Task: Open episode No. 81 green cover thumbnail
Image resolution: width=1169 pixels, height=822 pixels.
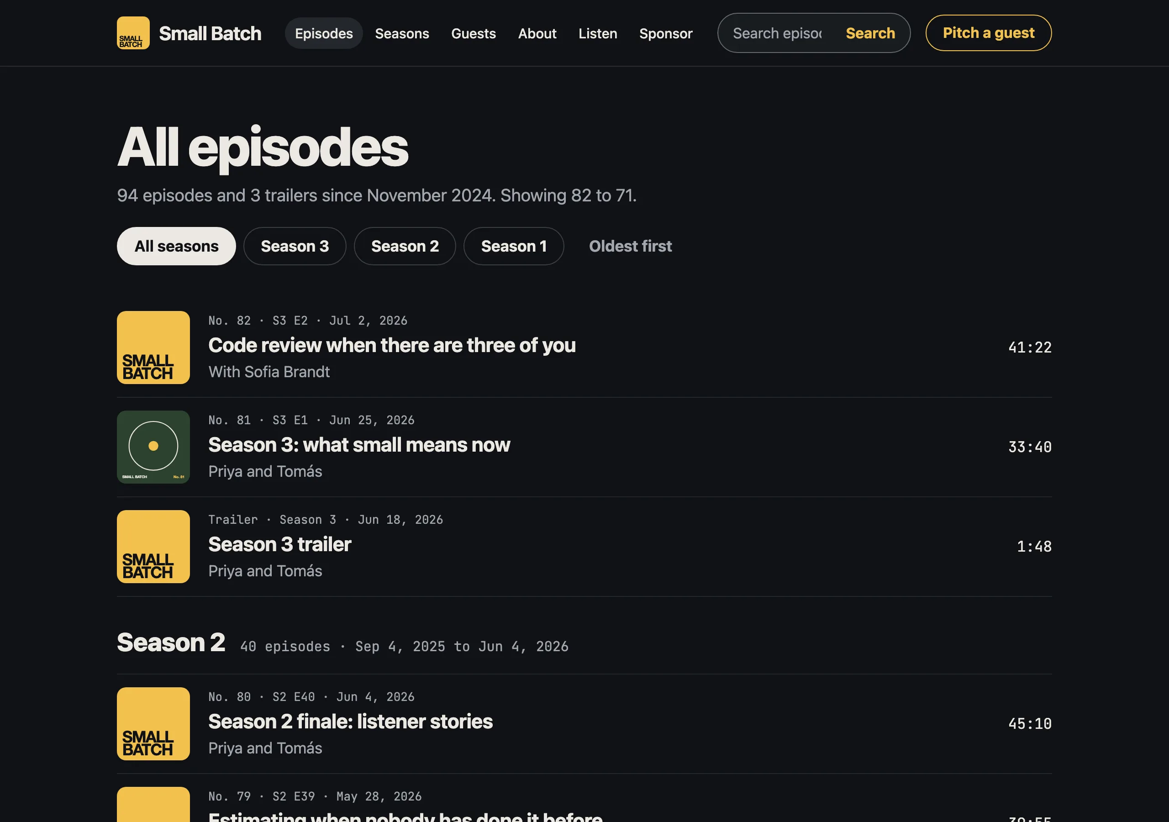Action: 153,447
